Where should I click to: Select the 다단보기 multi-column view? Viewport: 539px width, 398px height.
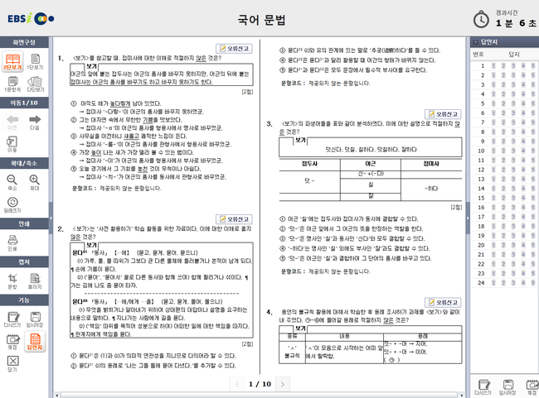[x=35, y=84]
